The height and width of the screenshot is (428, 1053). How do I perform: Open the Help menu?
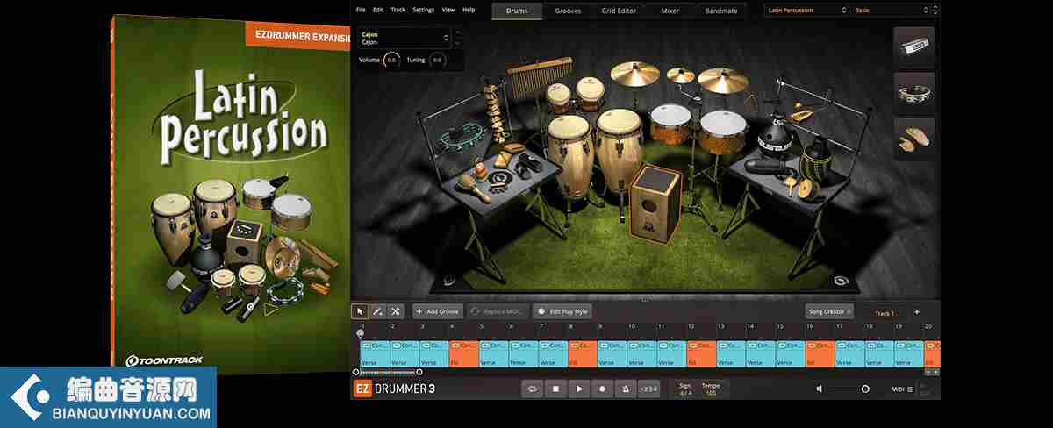[x=469, y=10]
